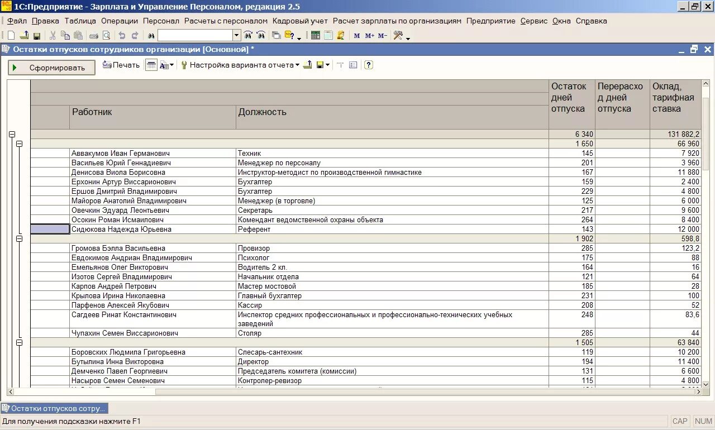The image size is (715, 430).
Task: Open report help question mark icon
Action: click(x=369, y=65)
